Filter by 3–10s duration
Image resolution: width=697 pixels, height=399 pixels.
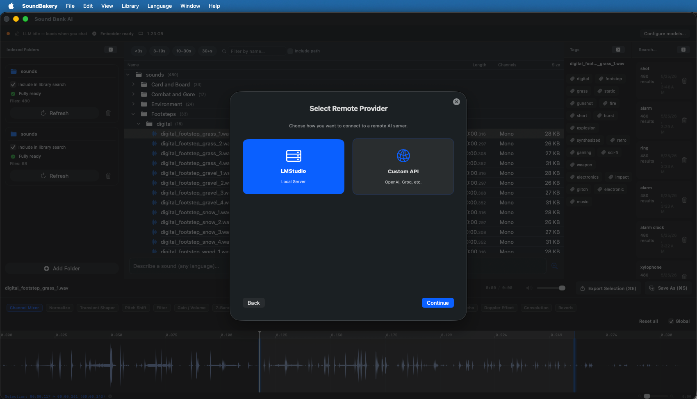pos(159,51)
